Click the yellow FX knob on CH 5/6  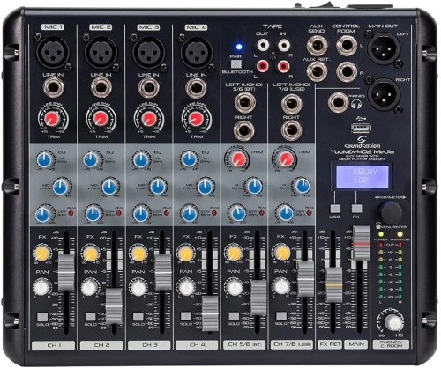pos(234,254)
